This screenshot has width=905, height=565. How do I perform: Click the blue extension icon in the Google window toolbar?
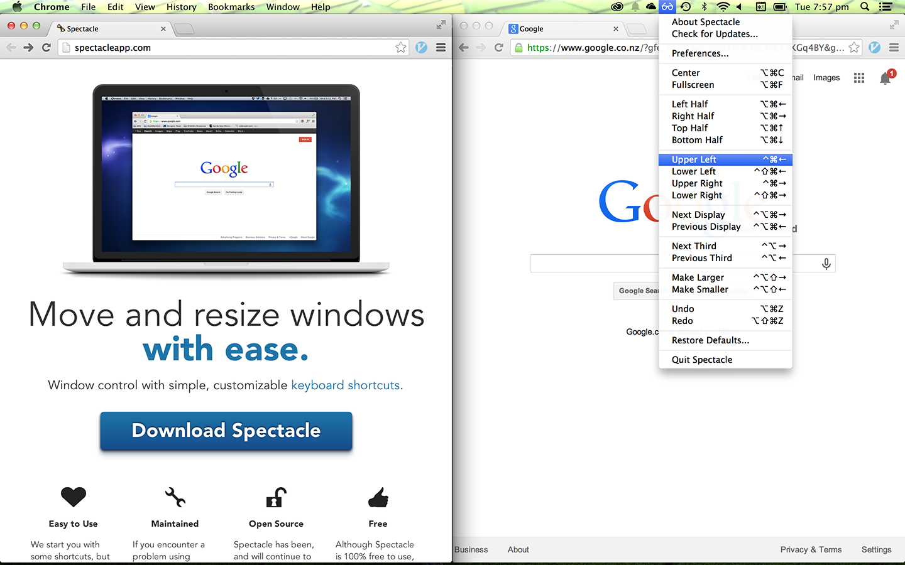click(x=874, y=48)
